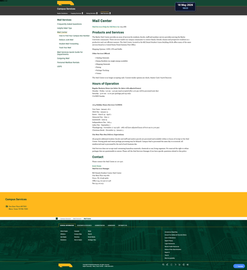Open Ask Baylor footer link
247x270 pixels.
tap(63, 237)
